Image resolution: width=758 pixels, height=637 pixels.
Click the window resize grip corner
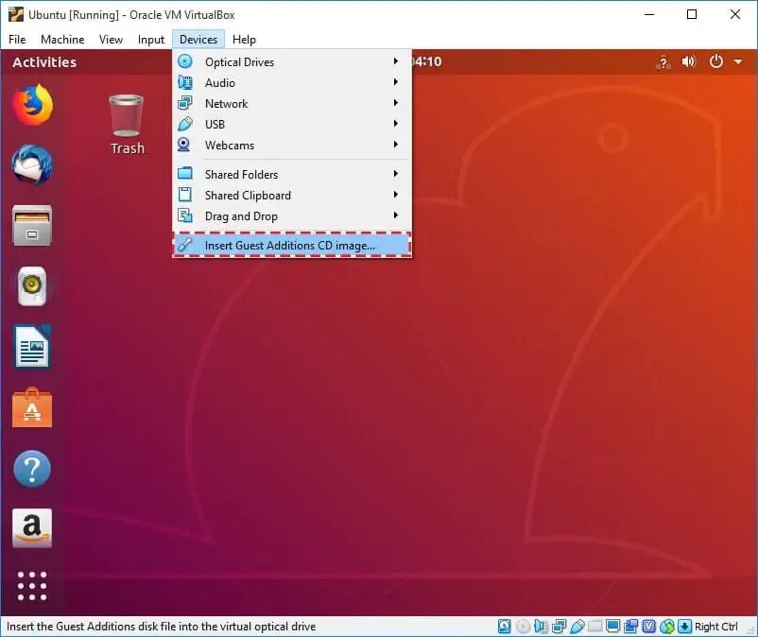coord(751,630)
